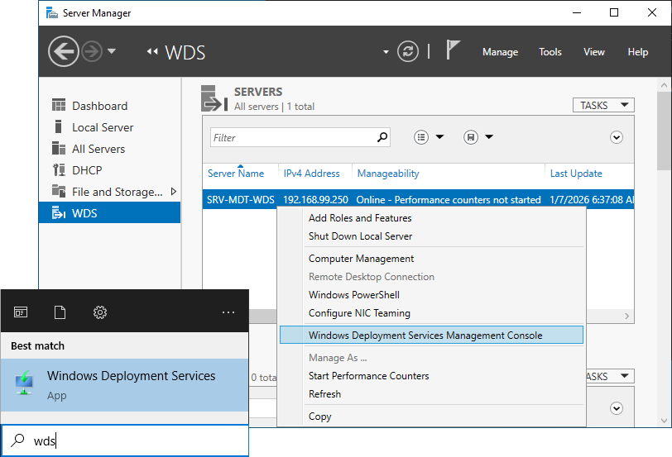Click the Refresh circular-arrows icon in header
The height and width of the screenshot is (457, 672).
pyautogui.click(x=407, y=52)
